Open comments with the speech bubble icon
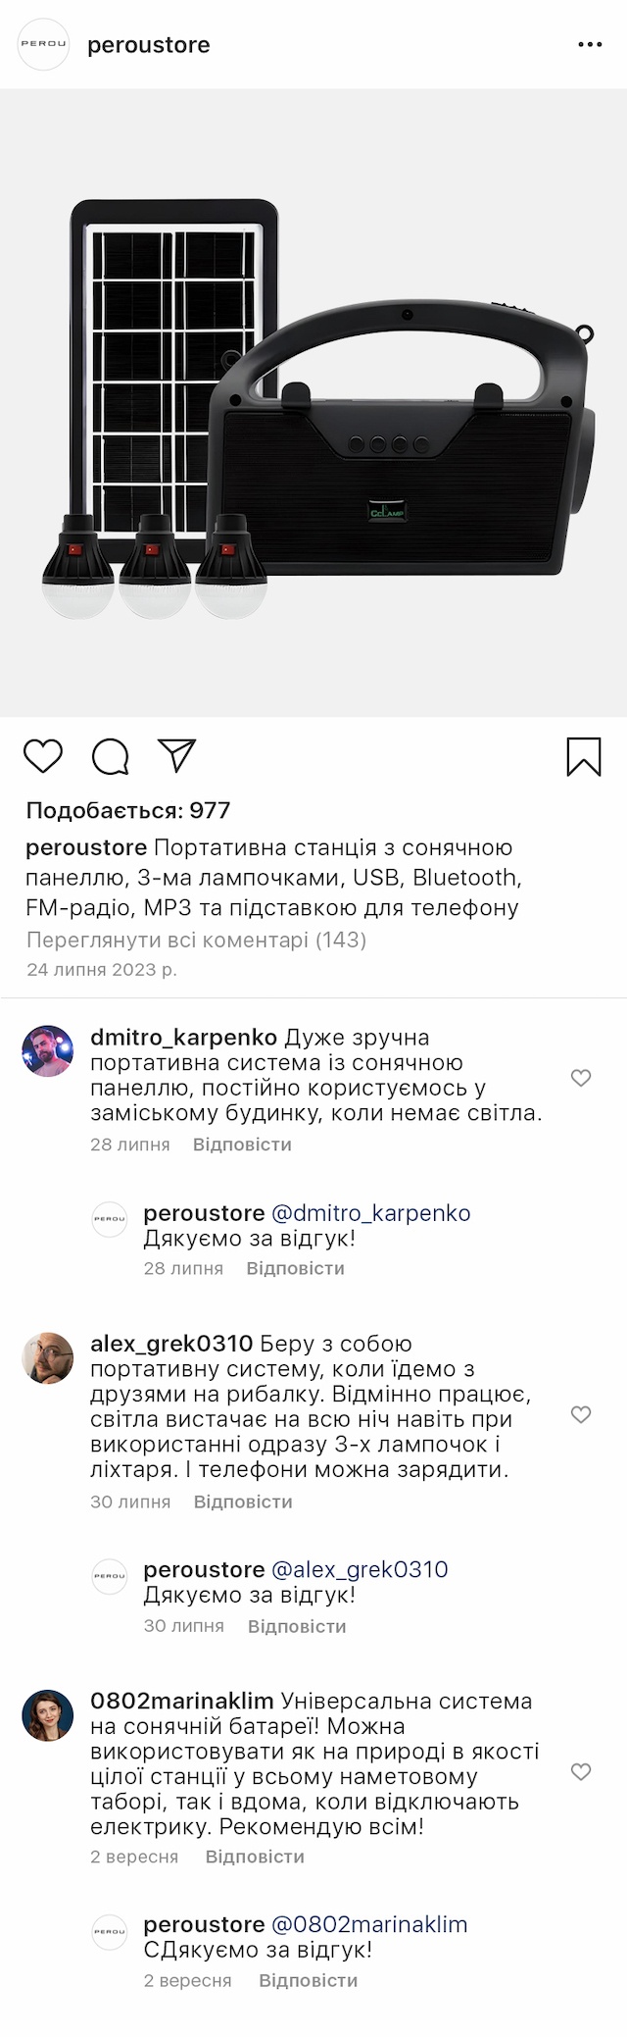This screenshot has height=2037, width=627. [x=110, y=756]
